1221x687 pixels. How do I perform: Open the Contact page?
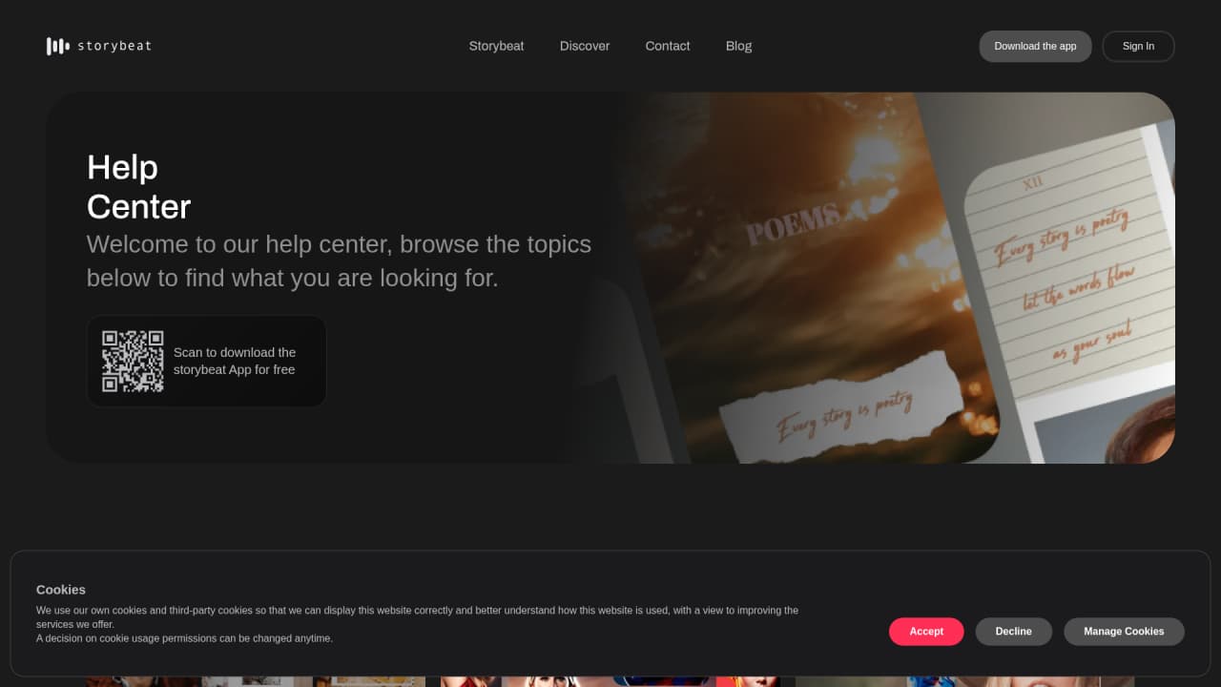point(668,46)
